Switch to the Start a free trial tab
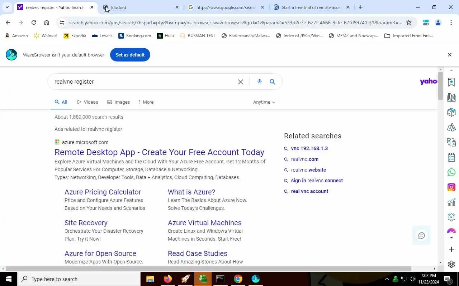Screen dimensions: 459x286 coord(311,7)
